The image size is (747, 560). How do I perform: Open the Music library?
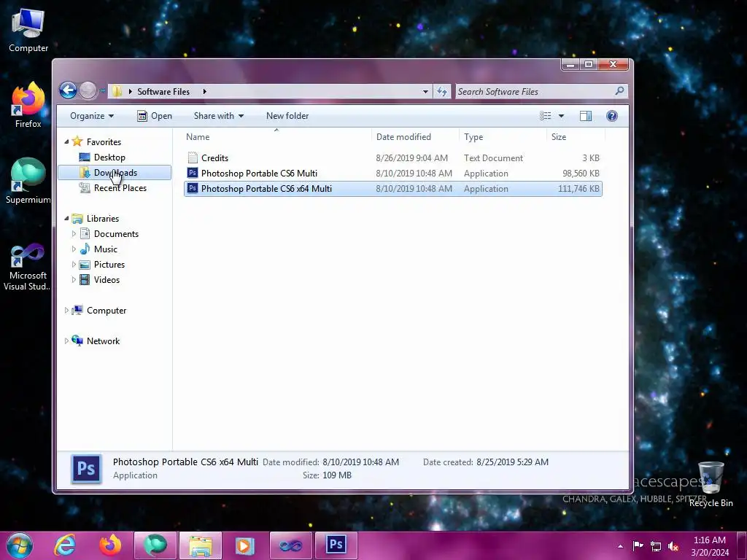coord(105,249)
